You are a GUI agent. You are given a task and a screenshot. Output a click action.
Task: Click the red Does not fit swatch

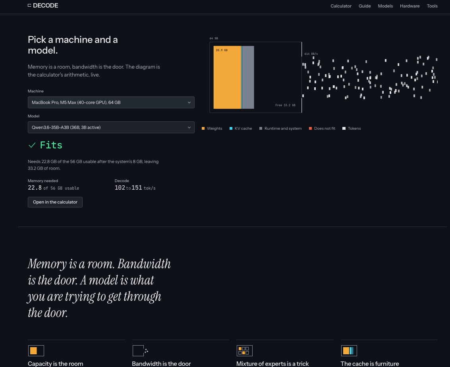pos(310,129)
